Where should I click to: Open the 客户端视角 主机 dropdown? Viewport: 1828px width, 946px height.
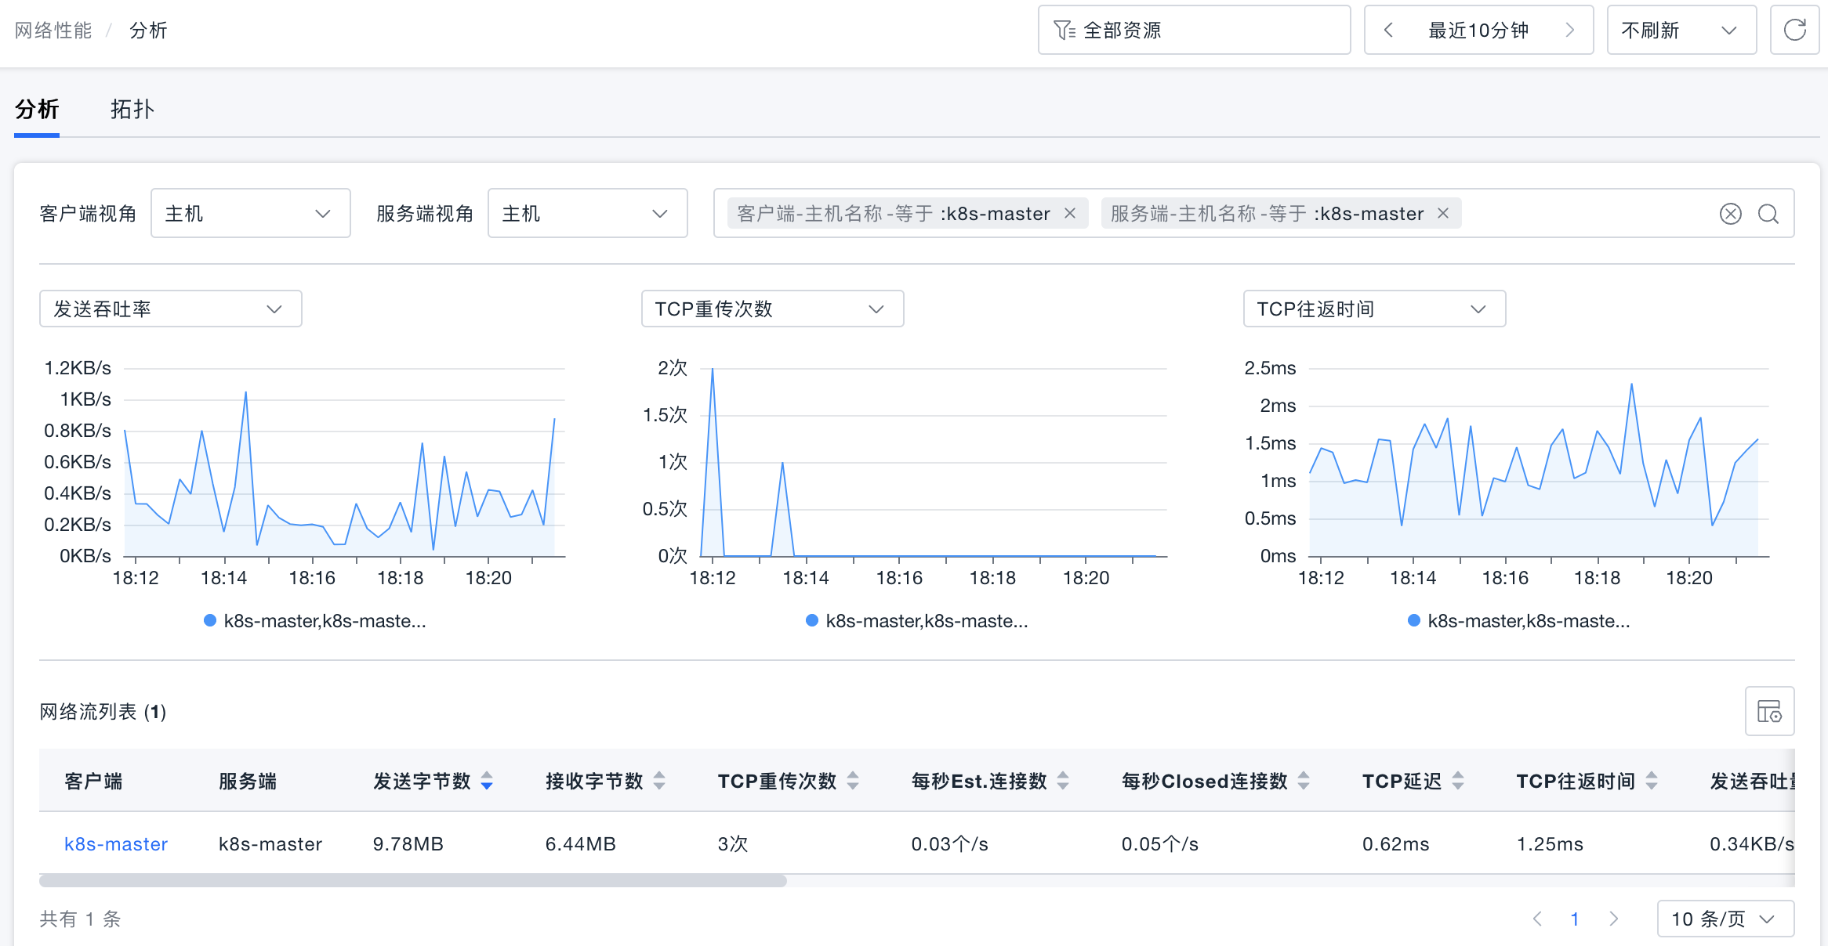[249, 214]
